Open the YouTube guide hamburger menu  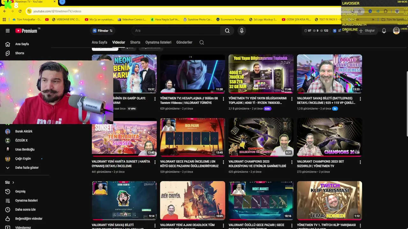tap(8, 31)
